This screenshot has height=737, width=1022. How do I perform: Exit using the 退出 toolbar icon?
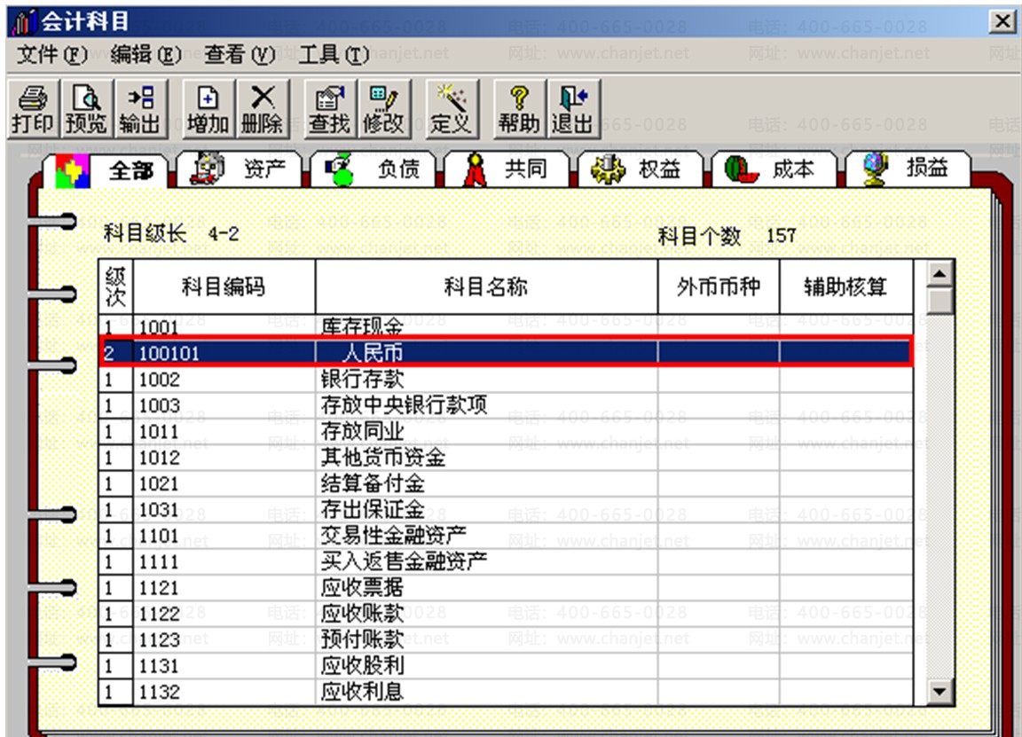coord(574,109)
